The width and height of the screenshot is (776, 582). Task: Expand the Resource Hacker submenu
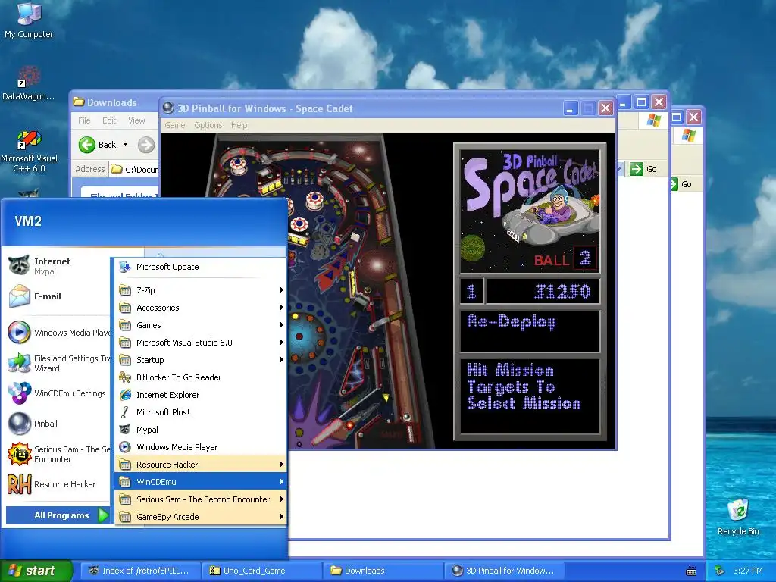[201, 465]
